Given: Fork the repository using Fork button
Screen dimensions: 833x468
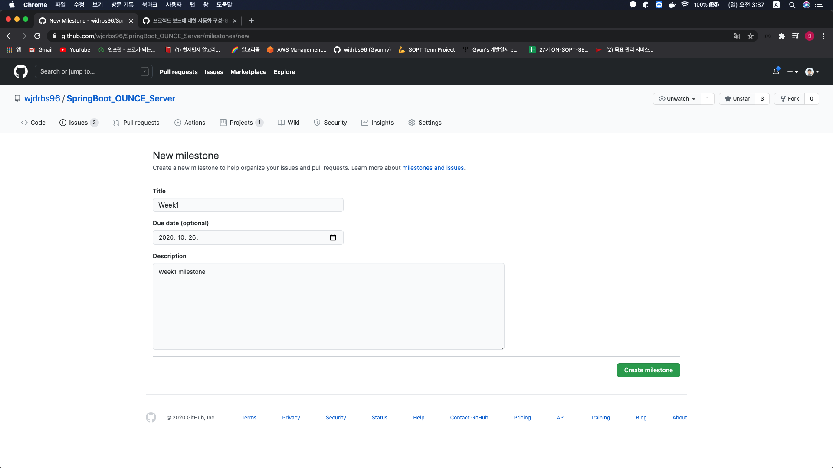Looking at the screenshot, I should click(790, 99).
